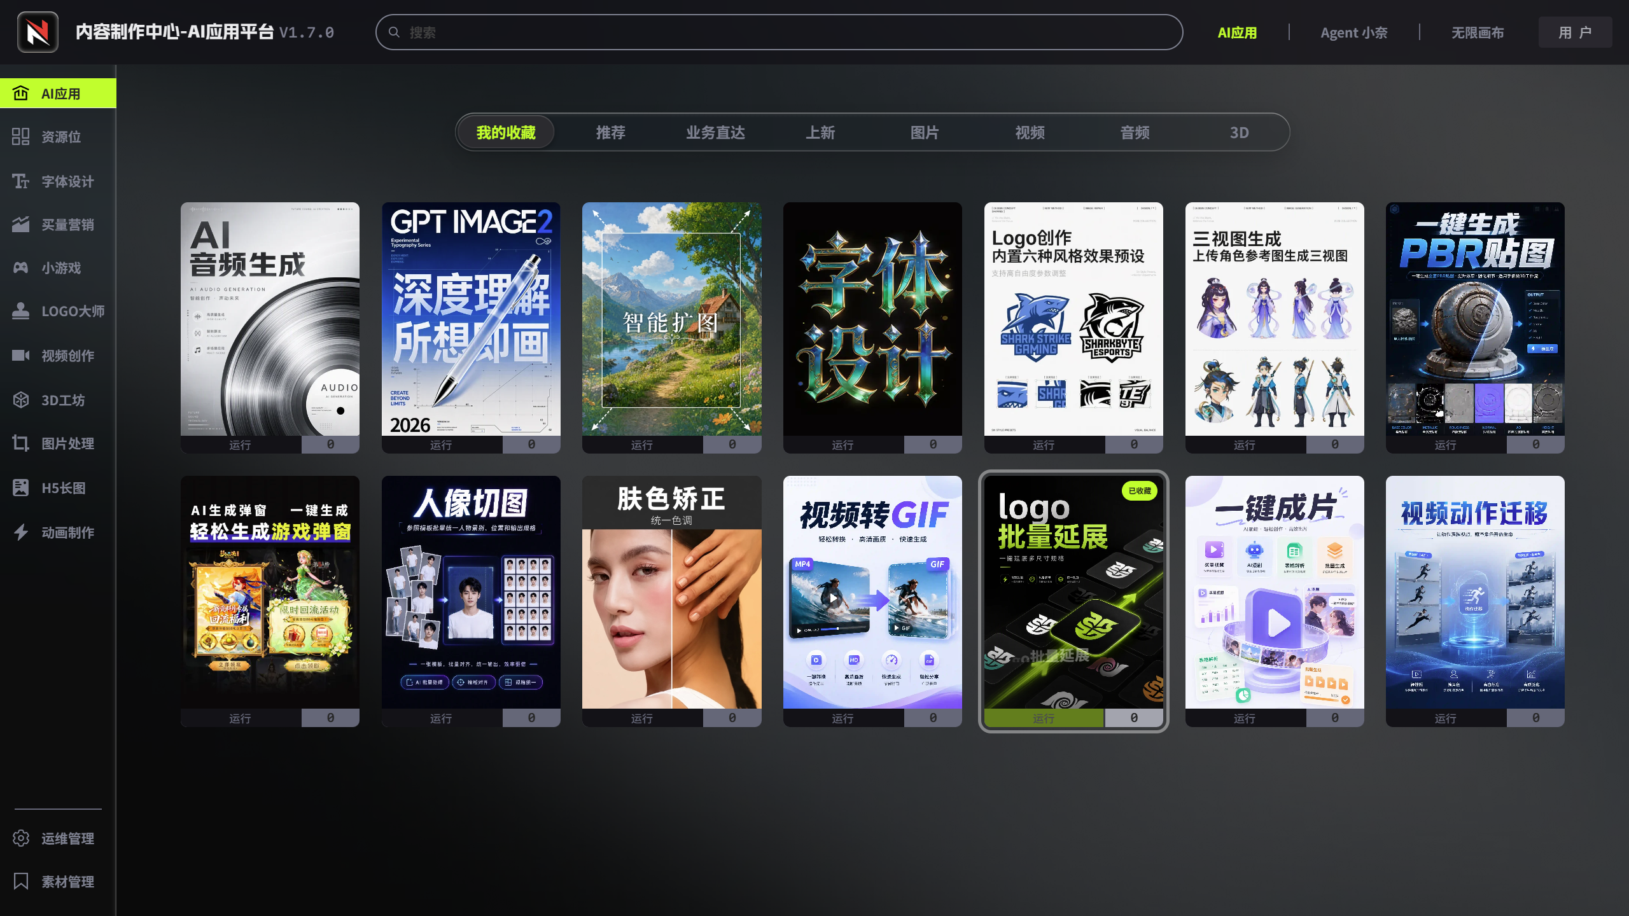Open AI应用 home icon in sidebar
The image size is (1629, 916).
20,94
